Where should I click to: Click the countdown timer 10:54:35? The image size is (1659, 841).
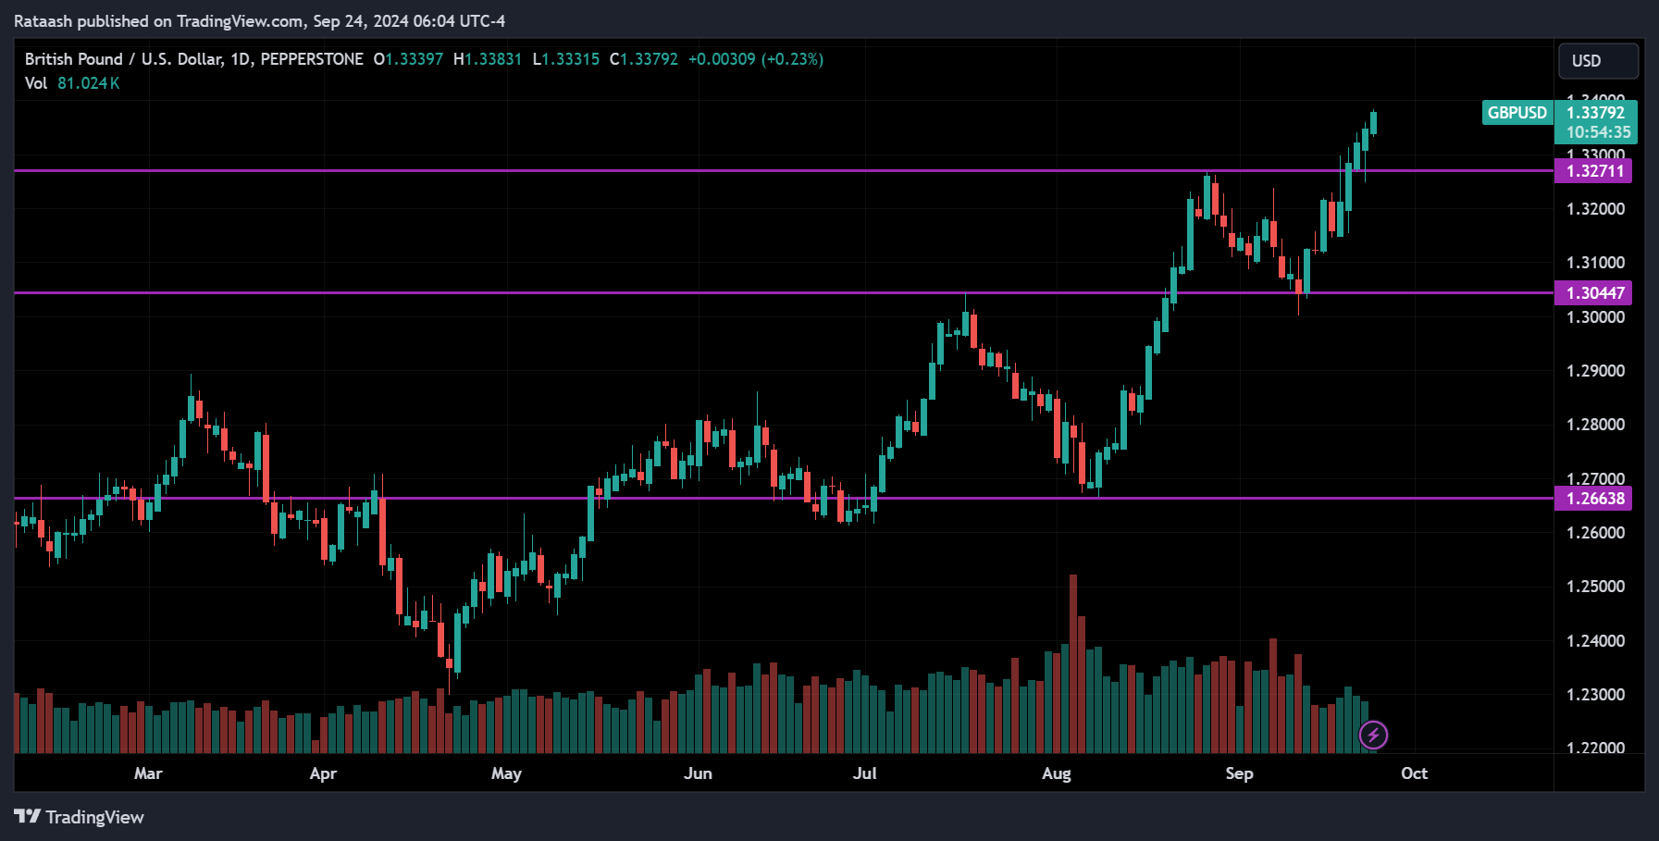pyautogui.click(x=1598, y=132)
